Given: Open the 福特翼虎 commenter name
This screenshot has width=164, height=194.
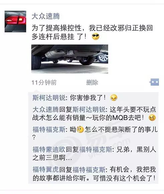Looking at the screenshot, I should click(46, 170).
